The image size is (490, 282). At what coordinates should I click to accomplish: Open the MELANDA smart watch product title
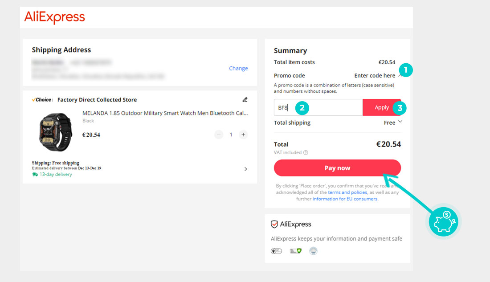pyautogui.click(x=165, y=113)
